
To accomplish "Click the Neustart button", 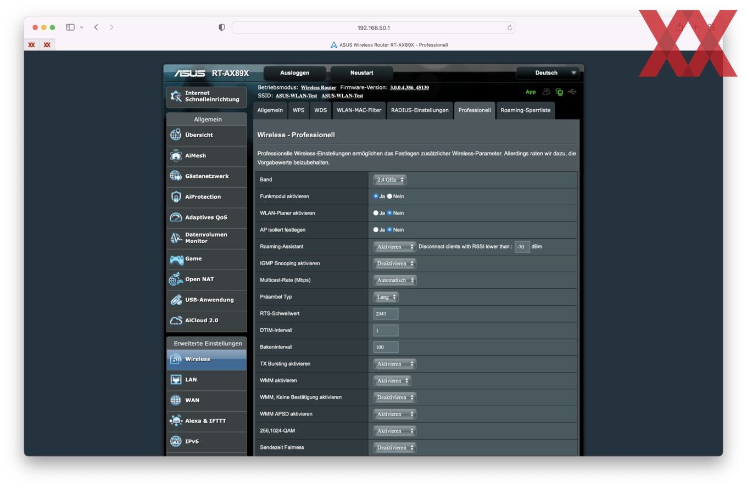I will tap(361, 73).
